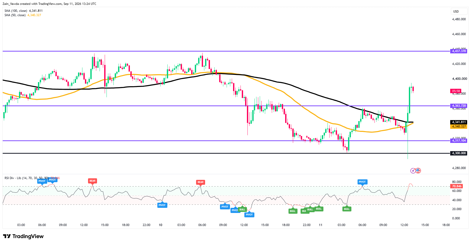Click the 4,363.720 purple price label
Screen dimensions: 471x244
click(x=459, y=106)
